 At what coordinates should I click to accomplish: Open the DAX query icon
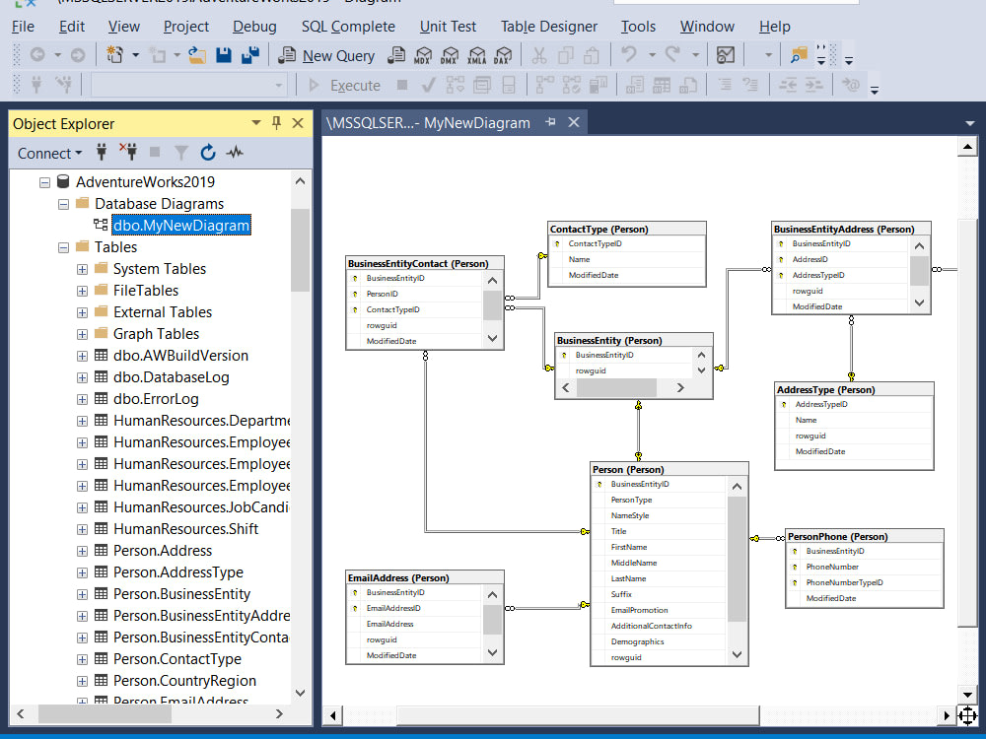[503, 56]
